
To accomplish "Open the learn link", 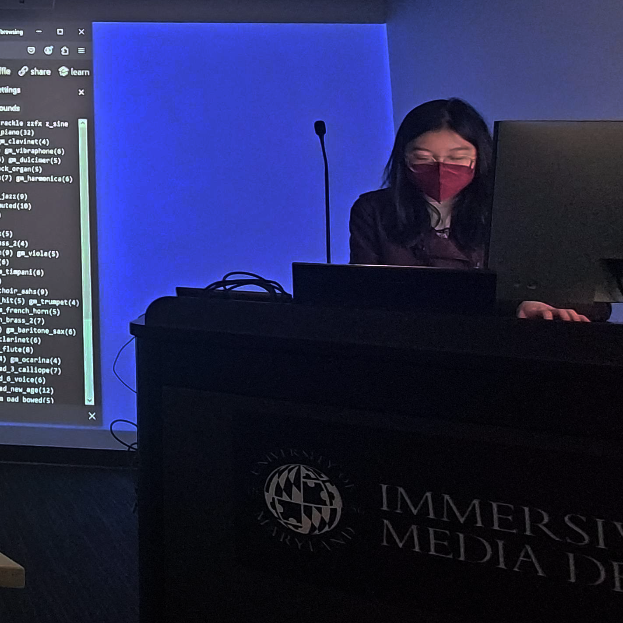I will 80,71.
